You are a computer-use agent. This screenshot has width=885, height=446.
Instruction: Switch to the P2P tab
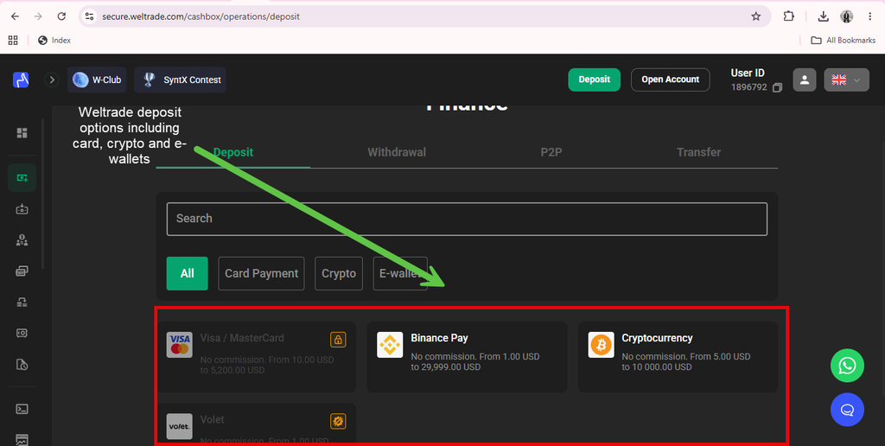coord(551,152)
